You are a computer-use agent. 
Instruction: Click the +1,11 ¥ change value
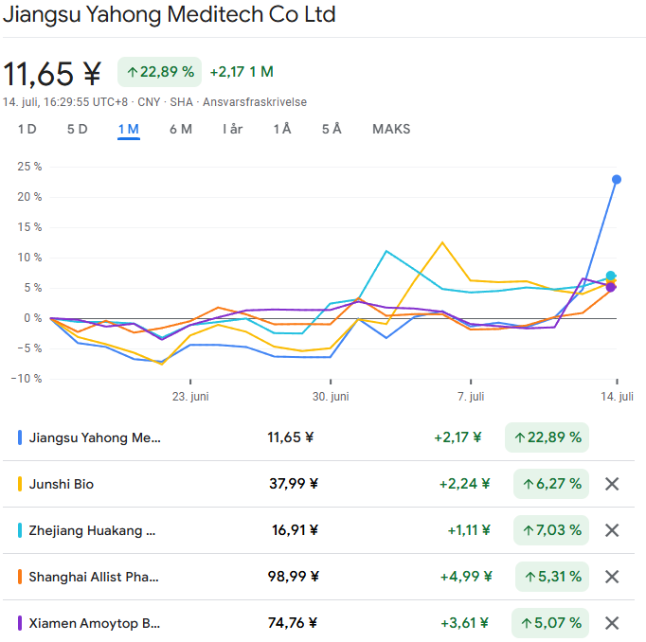tap(469, 530)
